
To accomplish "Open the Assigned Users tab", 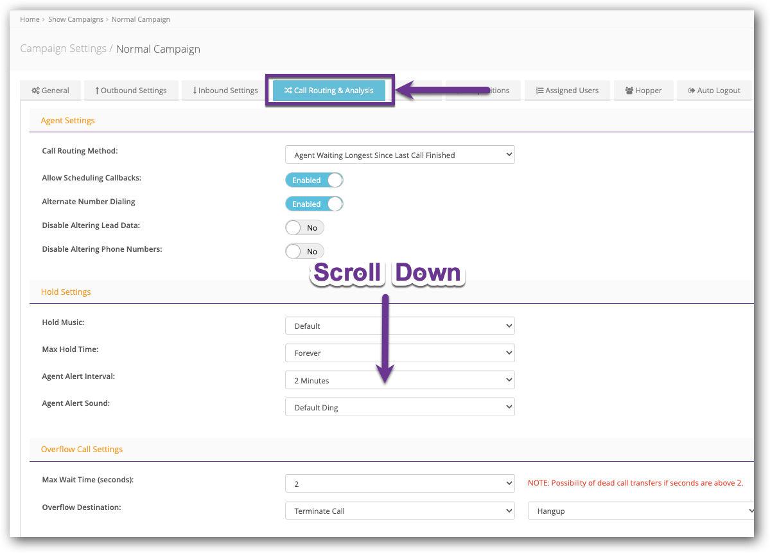I will click(x=567, y=91).
